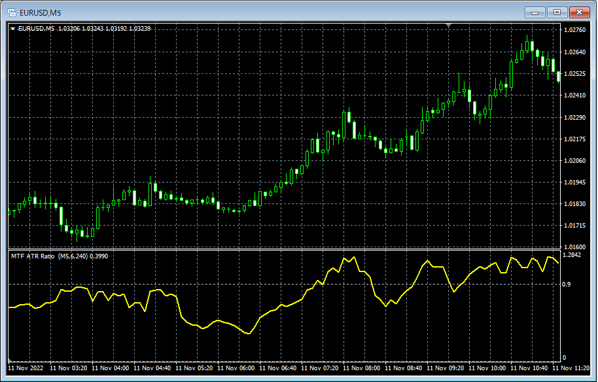Click price level 1.02290 on scale

[574, 118]
